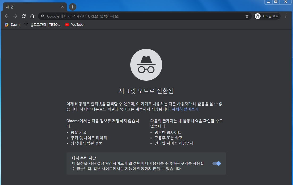Bookmark this tab with the star icon
This screenshot has width=293, height=185.
[247, 16]
